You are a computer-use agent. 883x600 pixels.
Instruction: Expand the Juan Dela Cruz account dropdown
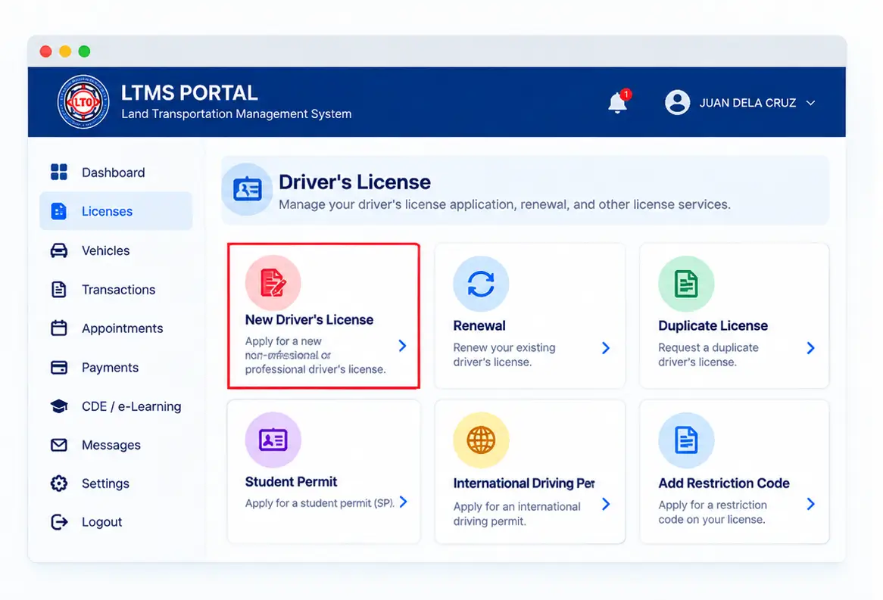click(810, 103)
